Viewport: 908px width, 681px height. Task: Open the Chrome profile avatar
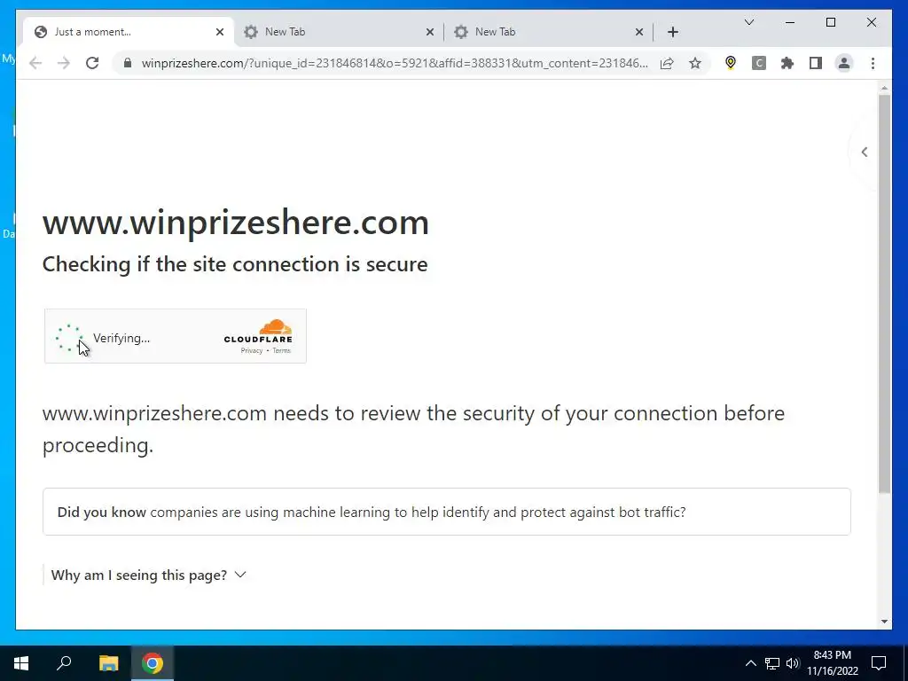(x=844, y=63)
